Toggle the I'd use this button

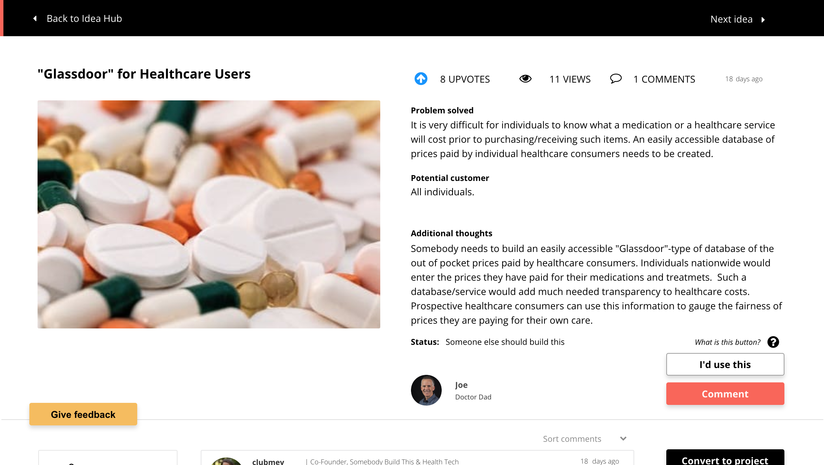click(x=725, y=364)
